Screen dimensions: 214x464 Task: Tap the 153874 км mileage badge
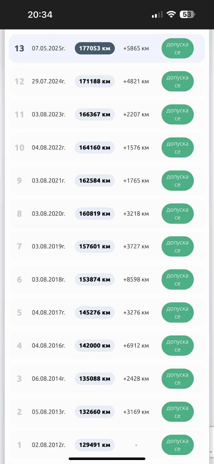pyautogui.click(x=95, y=279)
